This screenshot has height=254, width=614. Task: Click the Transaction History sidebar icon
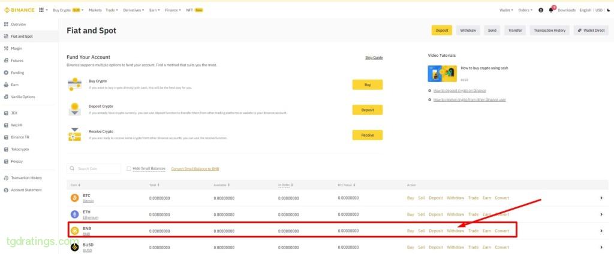coord(6,178)
